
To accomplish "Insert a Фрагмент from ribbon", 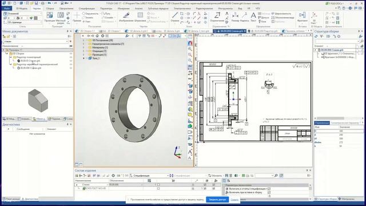I will tap(303, 17).
